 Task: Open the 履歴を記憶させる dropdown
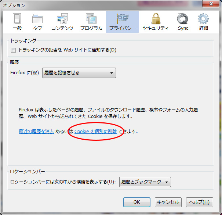(79, 73)
